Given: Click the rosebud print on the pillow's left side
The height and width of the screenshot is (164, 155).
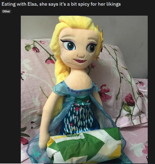Looking at the screenshot, I should pos(36,49).
